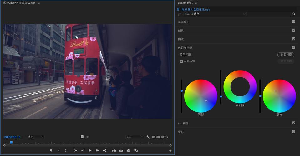Viewport: 300px width, 156px height.
Task: Click the Export Frame camera icon
Action: tap(129, 150)
